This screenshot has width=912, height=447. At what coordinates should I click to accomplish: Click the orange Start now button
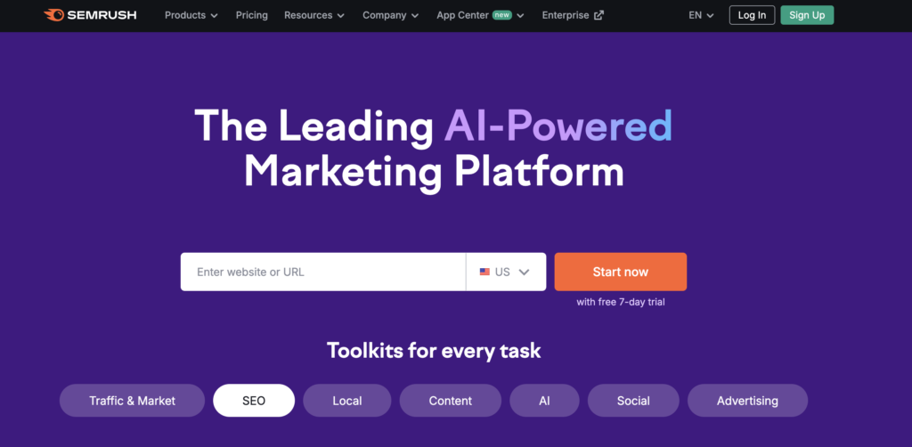[621, 272]
